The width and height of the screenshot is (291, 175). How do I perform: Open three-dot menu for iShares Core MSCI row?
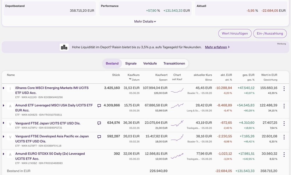284,89
